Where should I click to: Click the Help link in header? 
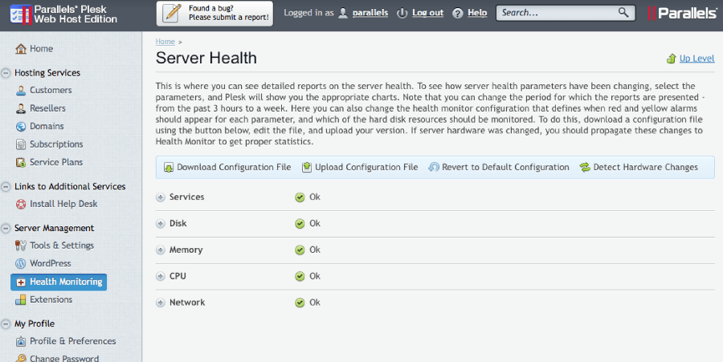pyautogui.click(x=477, y=13)
